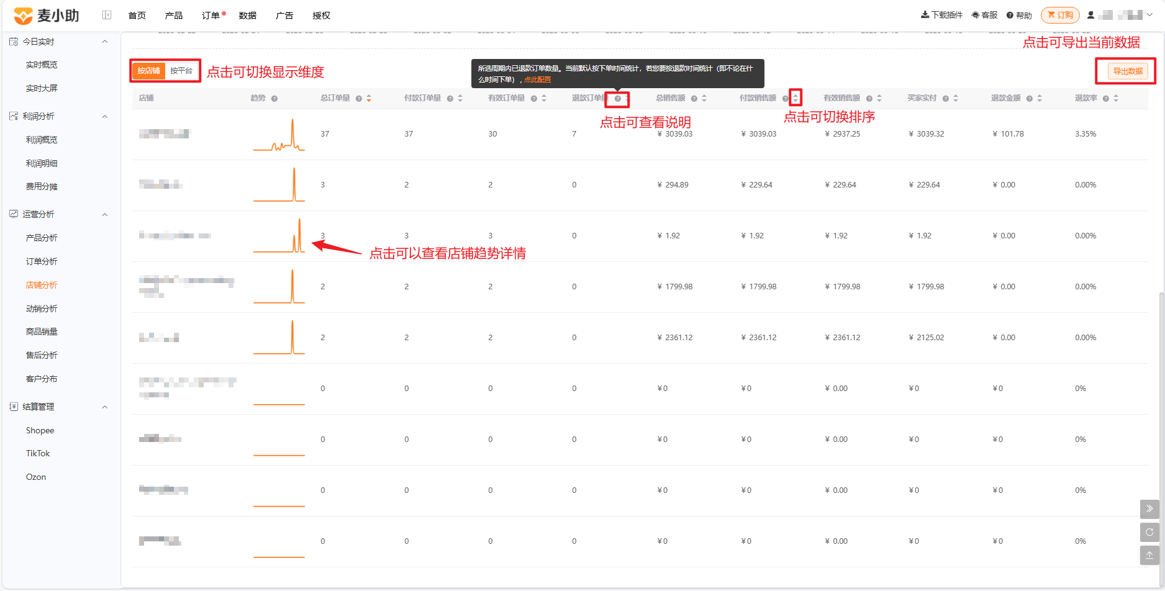This screenshot has width=1165, height=591.
Task: Click help icon beside 退款率 header
Action: click(x=1106, y=99)
